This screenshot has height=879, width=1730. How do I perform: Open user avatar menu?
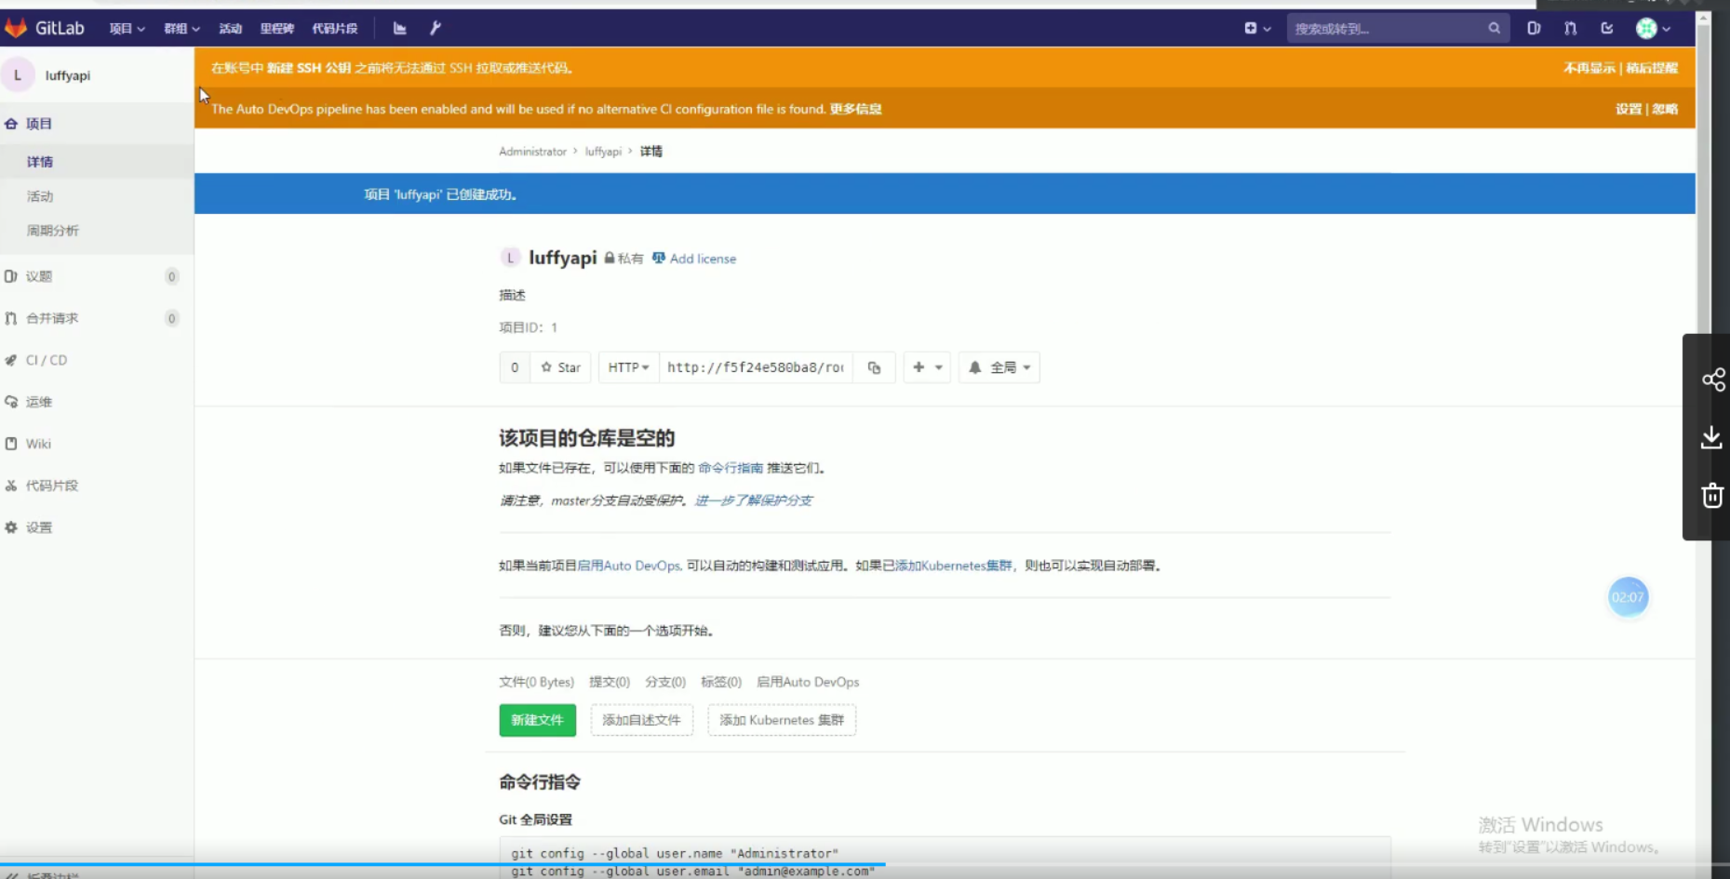pyautogui.click(x=1653, y=28)
